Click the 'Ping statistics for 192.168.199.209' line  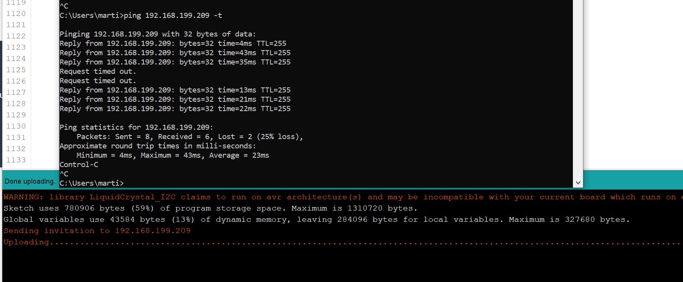click(136, 127)
